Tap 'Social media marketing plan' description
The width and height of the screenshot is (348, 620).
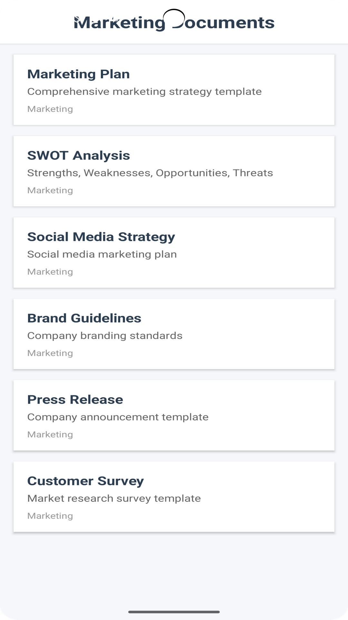[102, 254]
